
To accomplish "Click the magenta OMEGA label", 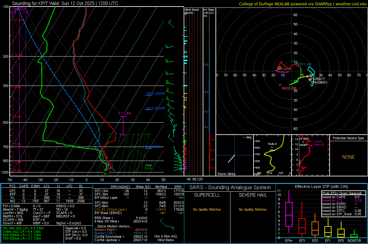I will click(19, 9).
